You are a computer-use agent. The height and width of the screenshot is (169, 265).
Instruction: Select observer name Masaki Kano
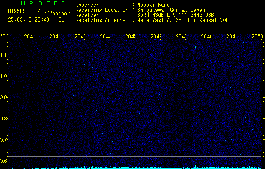click(153, 5)
